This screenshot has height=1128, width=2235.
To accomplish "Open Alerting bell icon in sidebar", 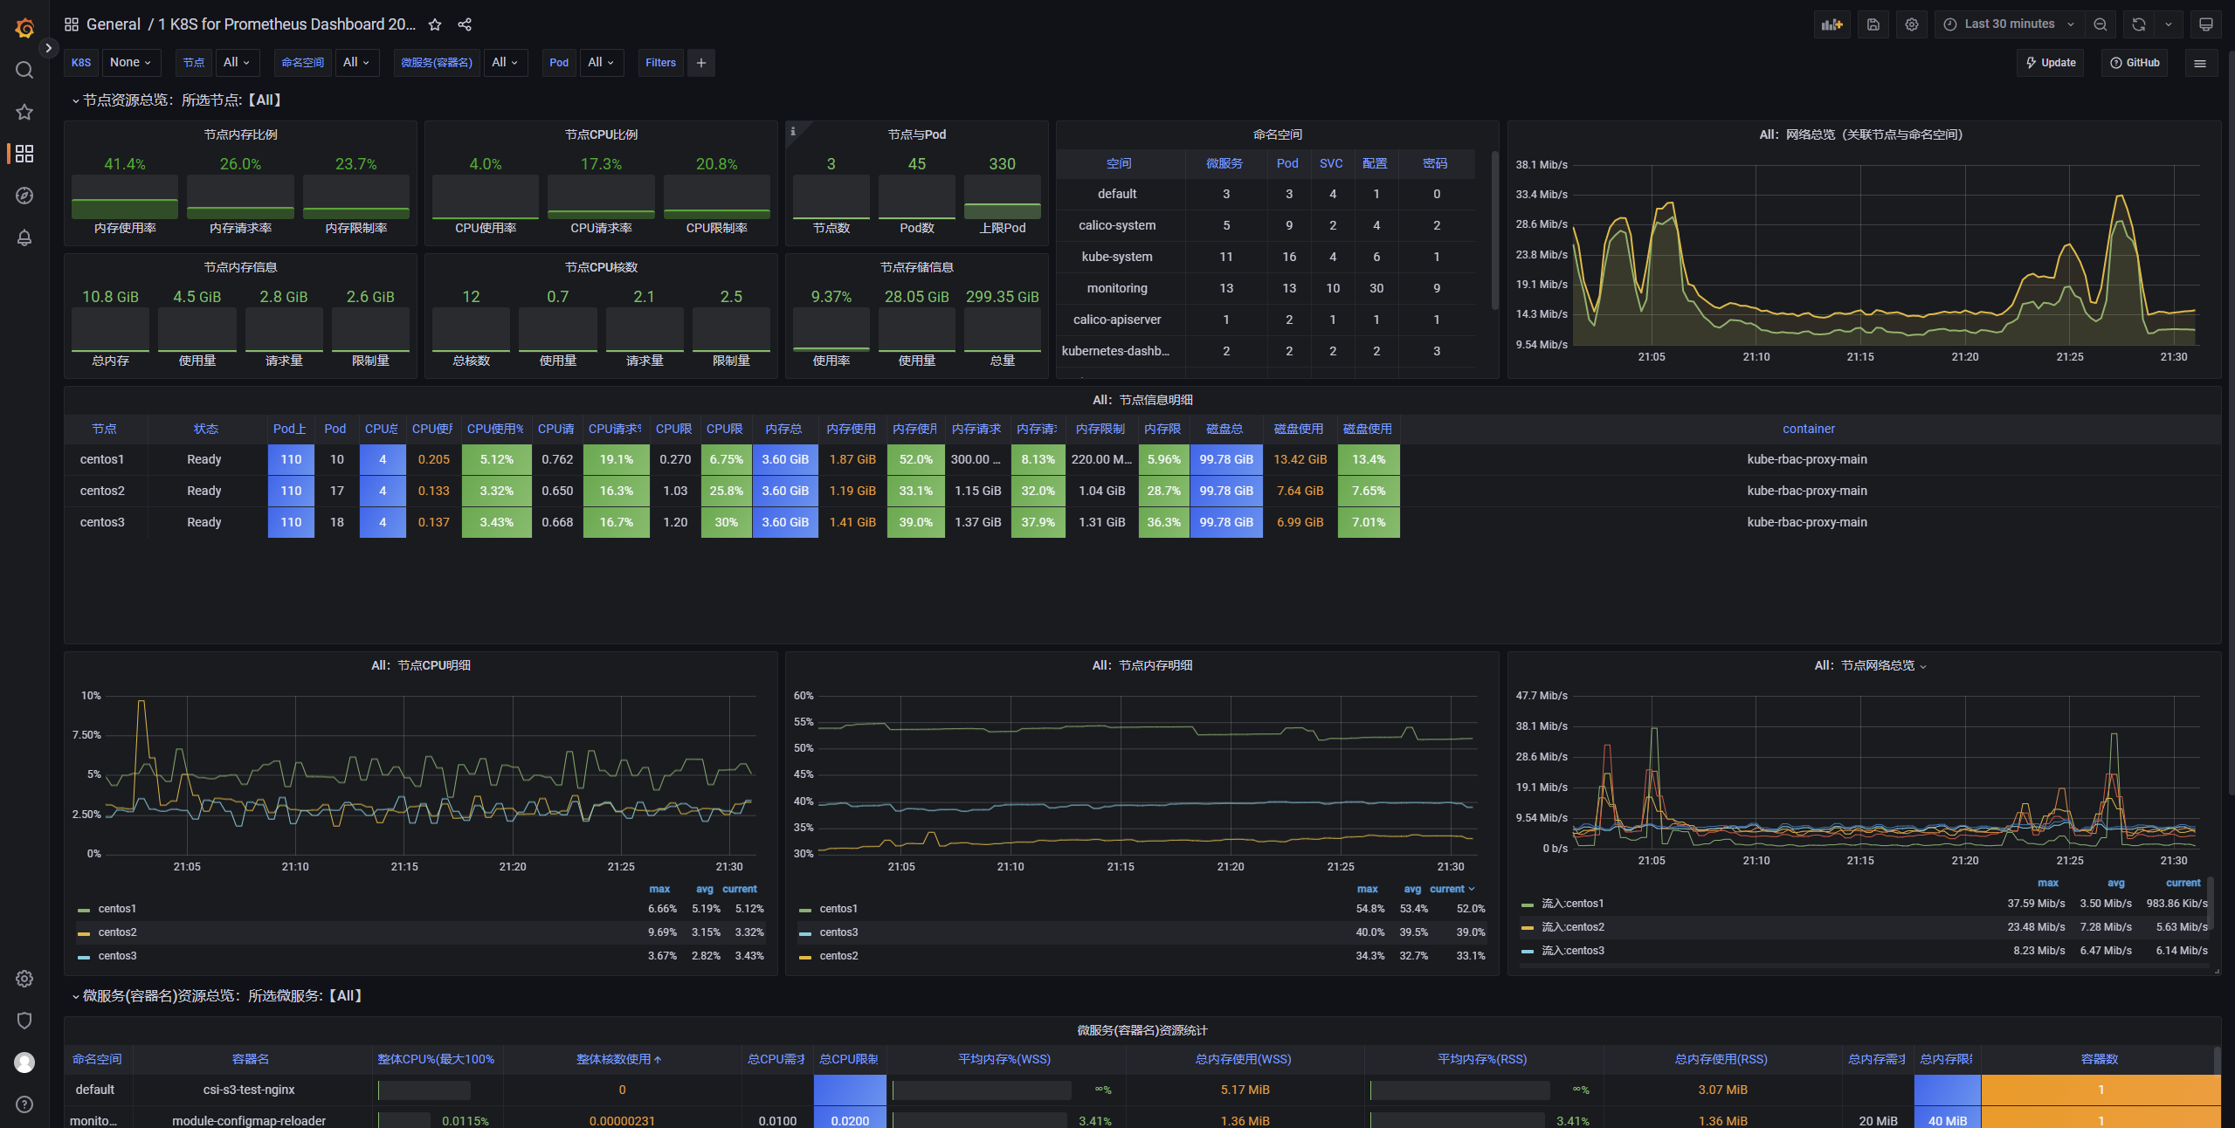I will pos(24,237).
